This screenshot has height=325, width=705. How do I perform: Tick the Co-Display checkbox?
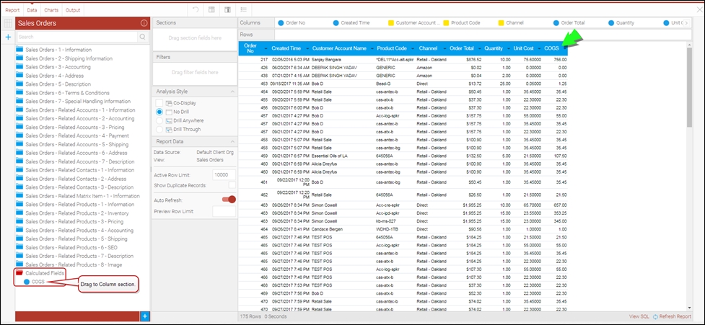click(x=159, y=103)
